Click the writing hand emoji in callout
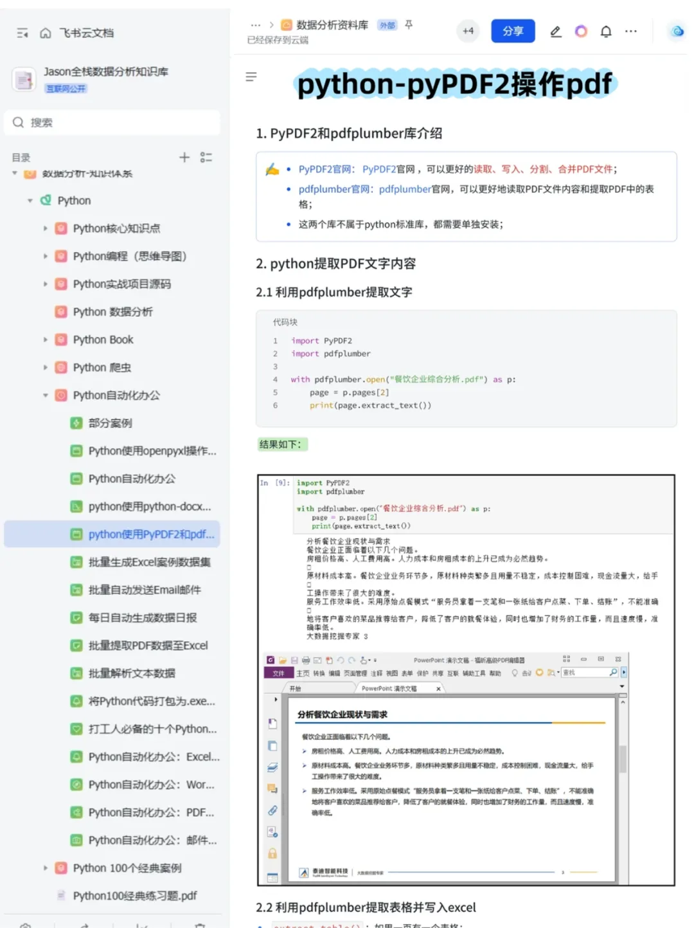694x928 pixels. point(272,169)
